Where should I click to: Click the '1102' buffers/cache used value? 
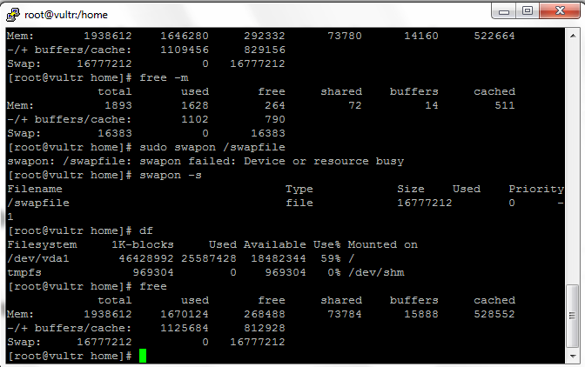click(195, 120)
